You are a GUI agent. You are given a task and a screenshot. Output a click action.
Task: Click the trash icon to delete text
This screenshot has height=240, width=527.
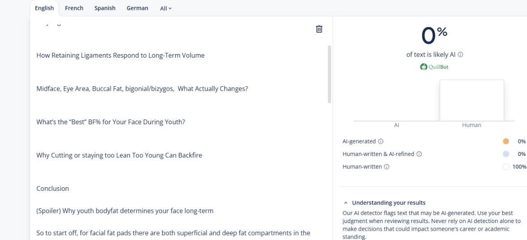tap(319, 29)
